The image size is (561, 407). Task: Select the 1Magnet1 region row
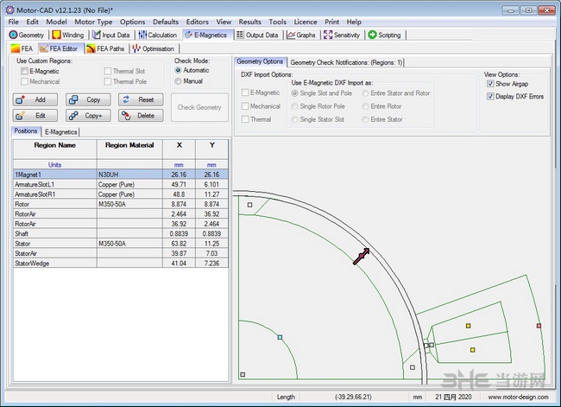pos(121,175)
